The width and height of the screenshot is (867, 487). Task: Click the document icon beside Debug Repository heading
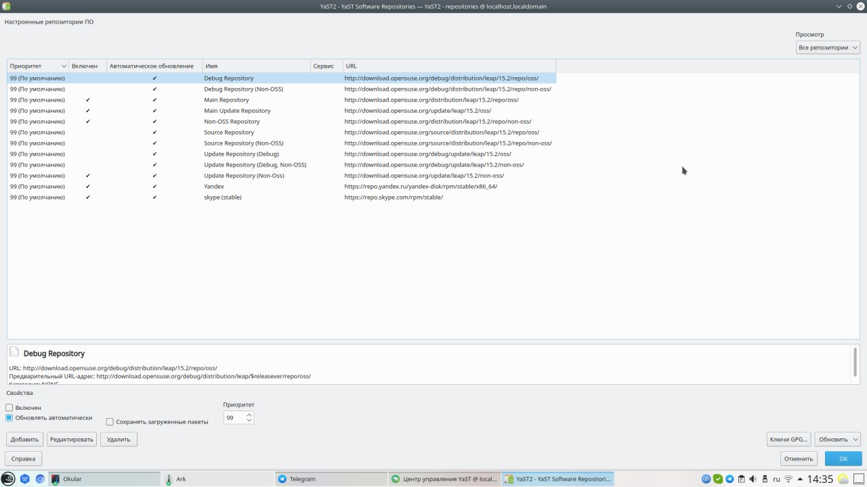pos(14,352)
